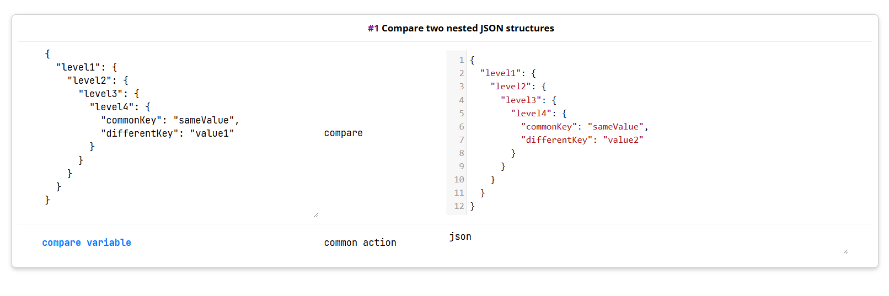Click the #1 step number

pos(373,28)
